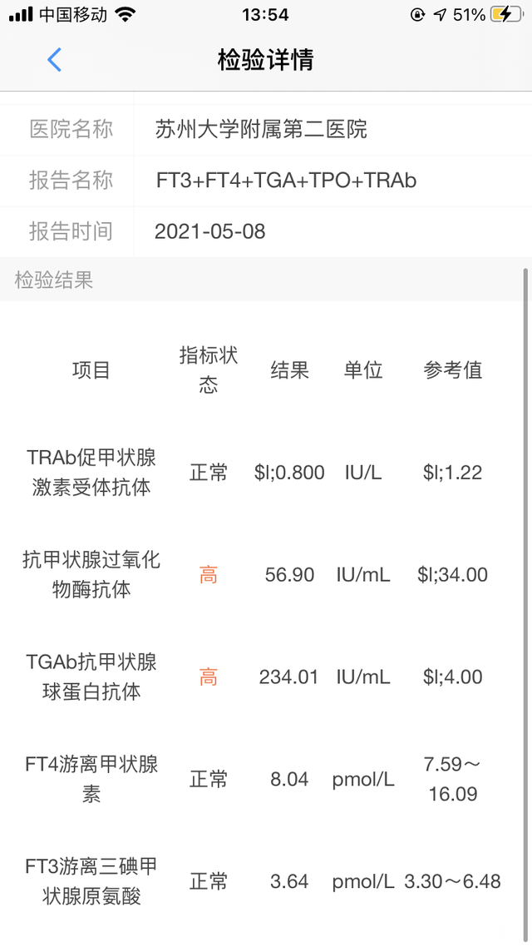Tap the 234.01 result value

click(289, 677)
